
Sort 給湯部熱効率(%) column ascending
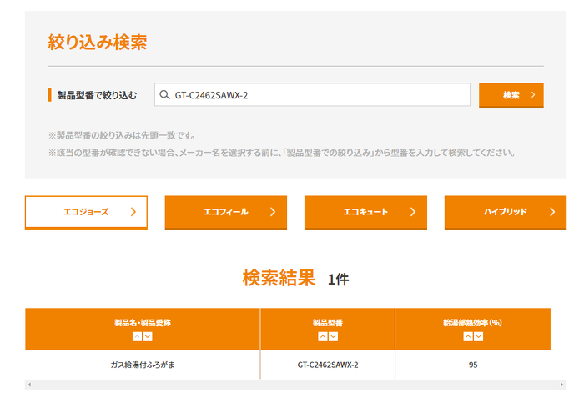click(467, 336)
